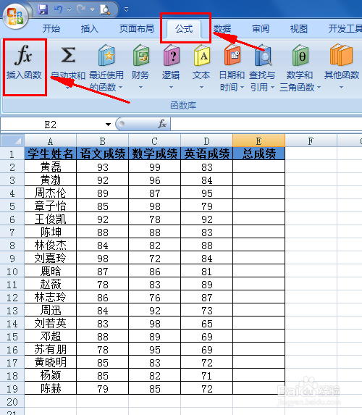362x415 pixels.
Task: Open the 其他函数 books icon
Action: tap(341, 55)
